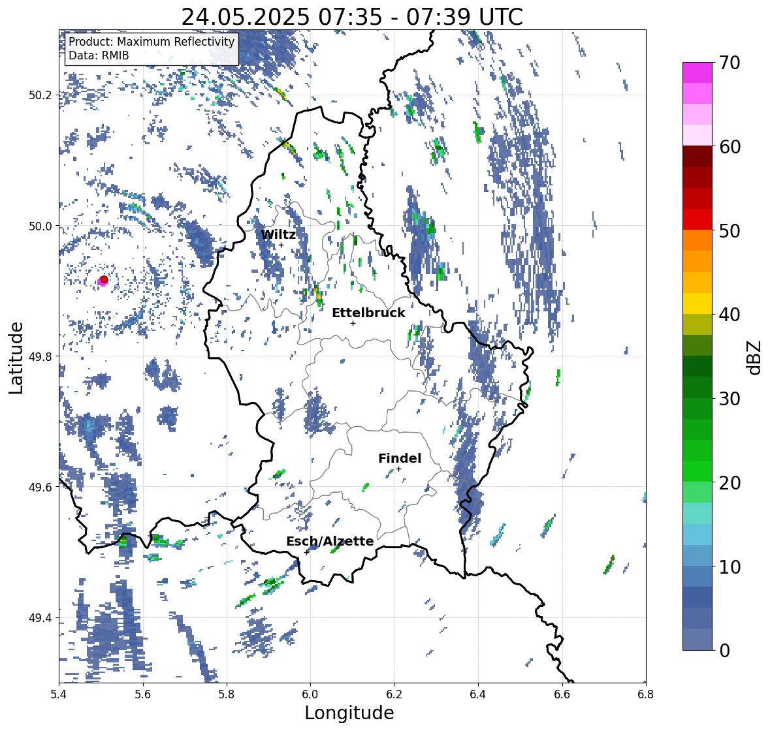Click the 'Product: Maximum Reflectivity' legend text

(x=152, y=42)
